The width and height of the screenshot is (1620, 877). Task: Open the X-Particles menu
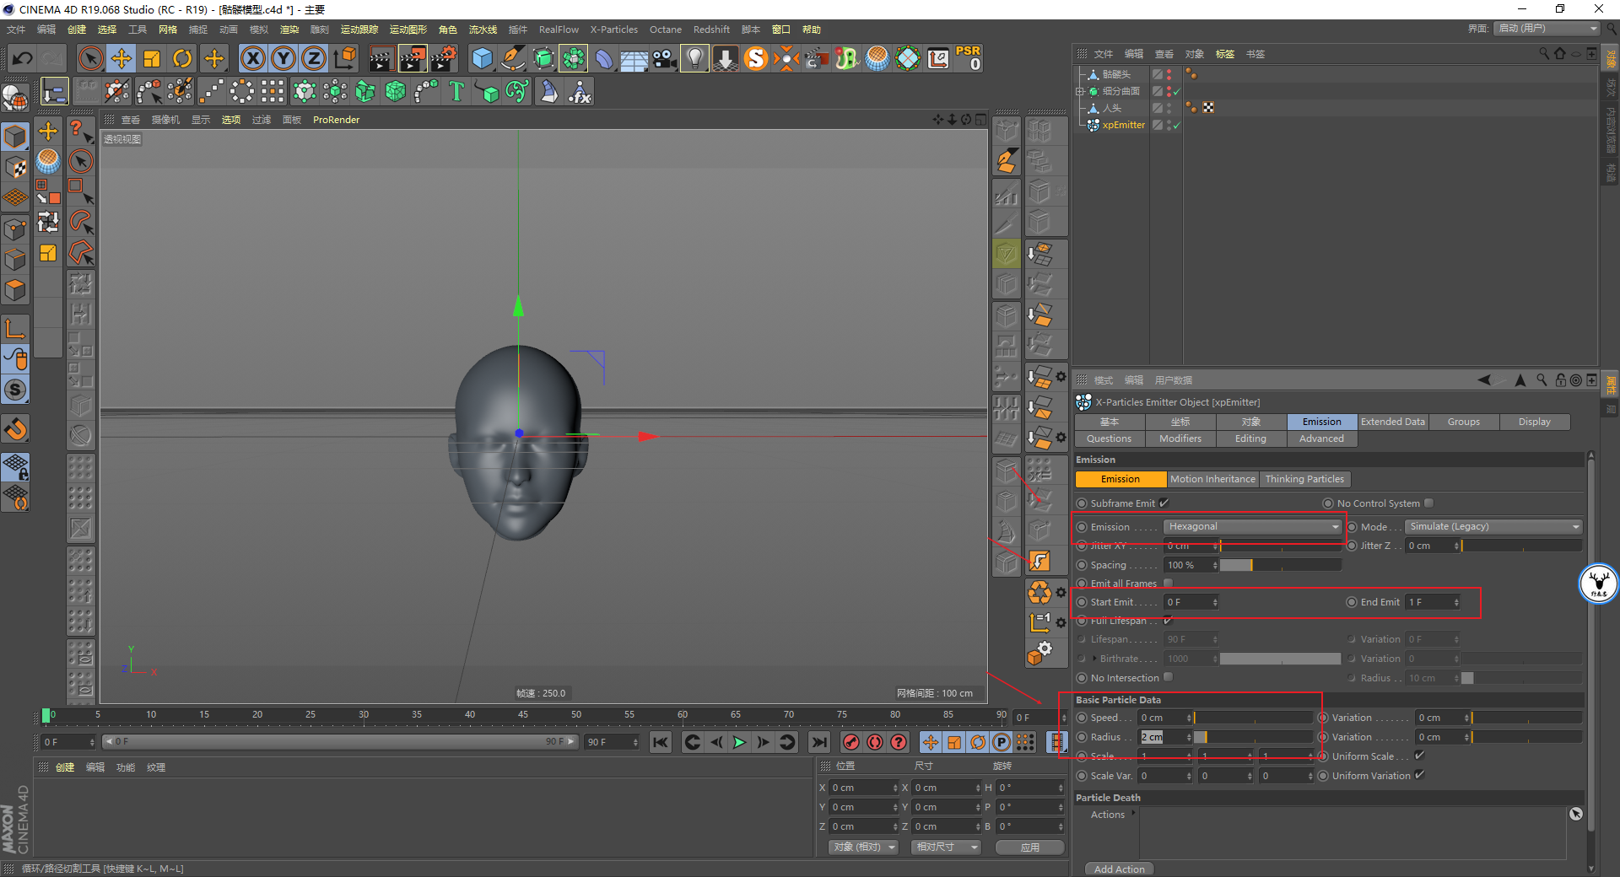point(613,30)
